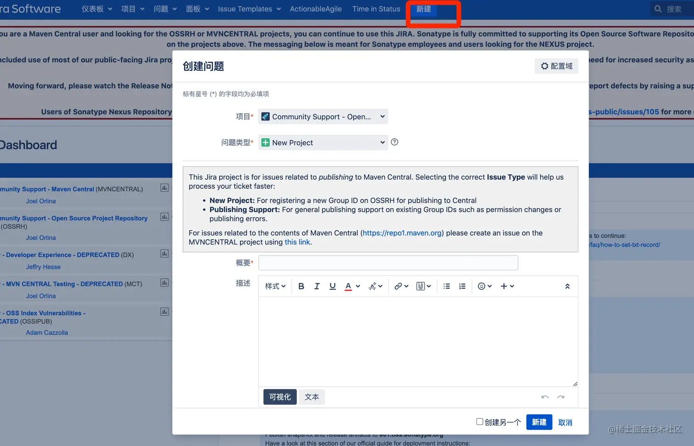Open Joel Orlina profile under Maven Central
Screen dimensions: 694x446
pos(41,201)
